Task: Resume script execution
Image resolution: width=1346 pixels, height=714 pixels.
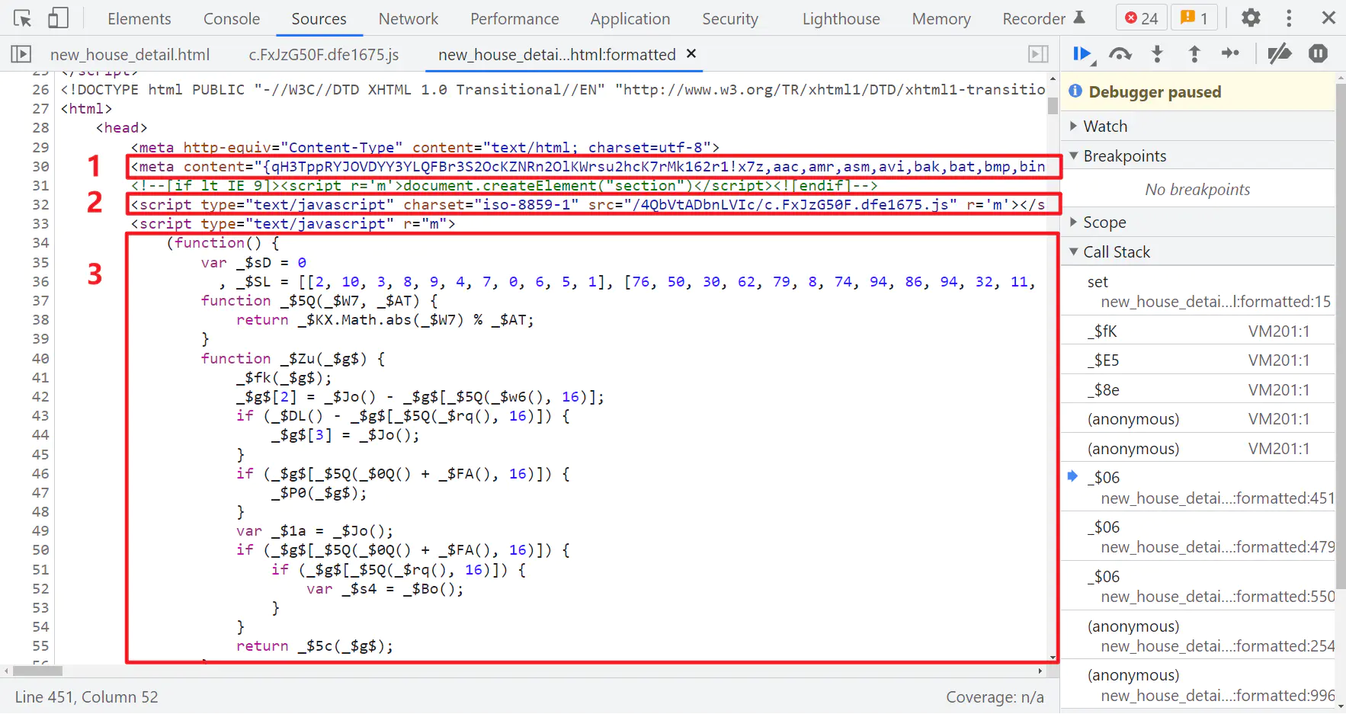Action: point(1082,54)
